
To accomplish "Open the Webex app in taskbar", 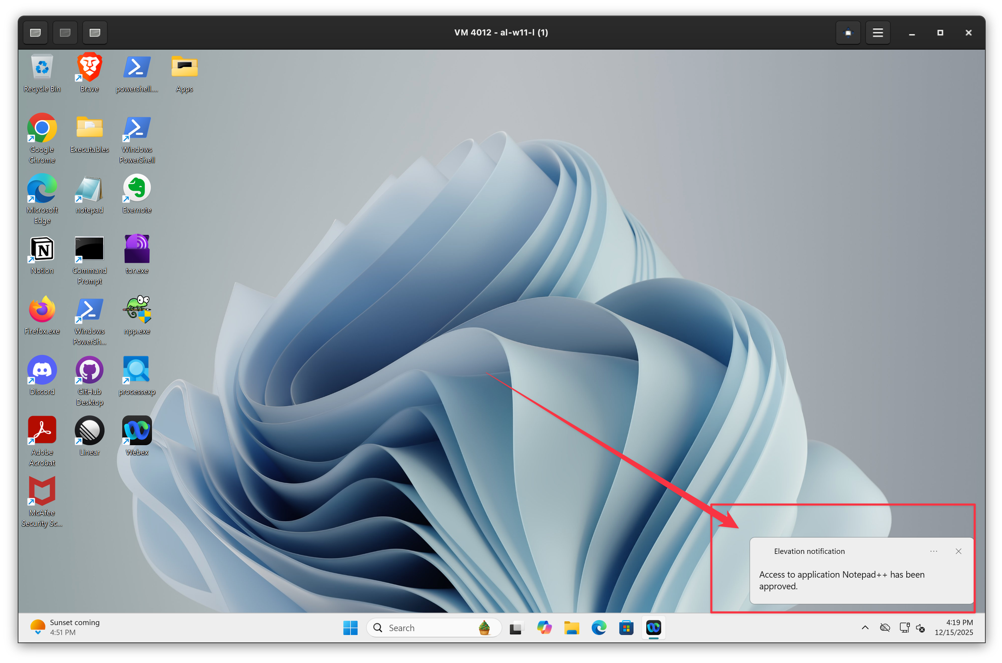I will click(653, 627).
